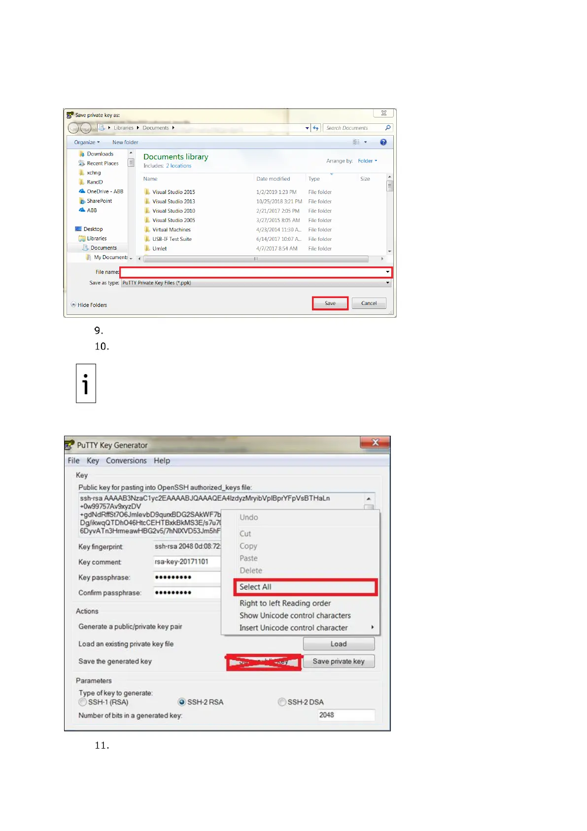Image resolution: width=587 pixels, height=831 pixels.
Task: Open the Help menu in PuTTY Key Generator
Action: (162, 460)
